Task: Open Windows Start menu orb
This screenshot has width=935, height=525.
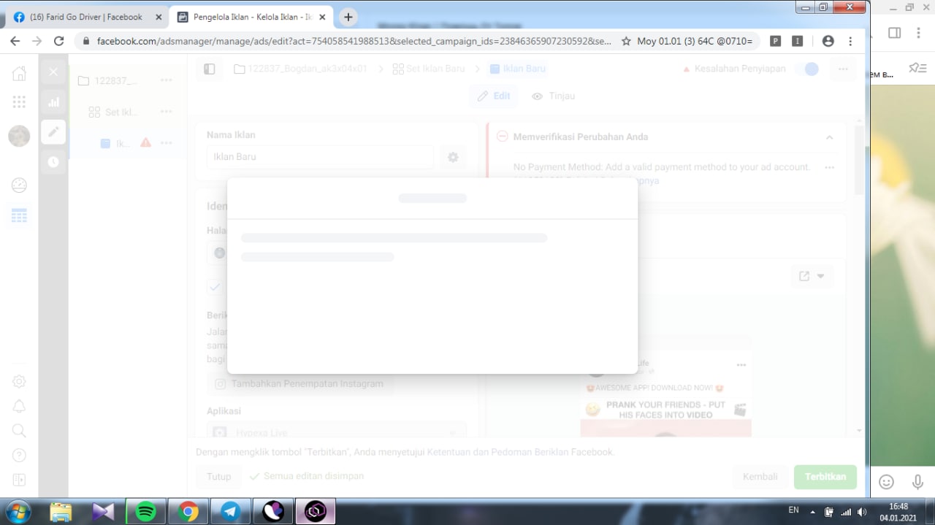Action: point(17,511)
